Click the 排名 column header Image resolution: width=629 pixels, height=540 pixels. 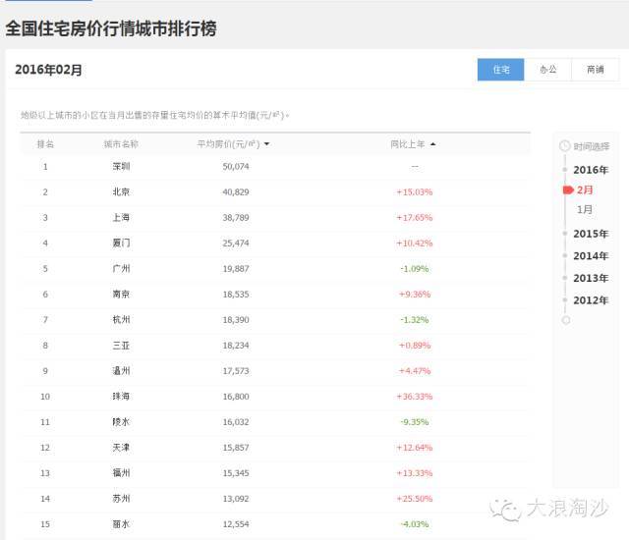[x=45, y=144]
